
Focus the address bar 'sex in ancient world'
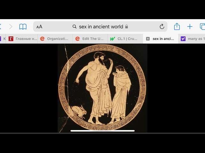pos(100,26)
